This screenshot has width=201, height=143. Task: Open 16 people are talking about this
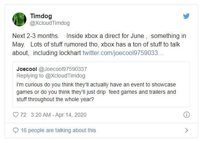coord(59,130)
